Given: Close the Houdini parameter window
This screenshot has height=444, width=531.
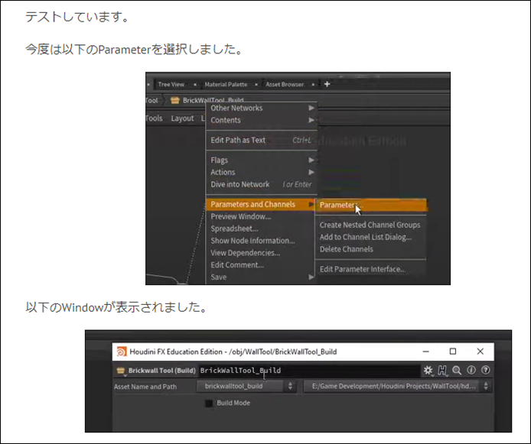Looking at the screenshot, I should [481, 352].
